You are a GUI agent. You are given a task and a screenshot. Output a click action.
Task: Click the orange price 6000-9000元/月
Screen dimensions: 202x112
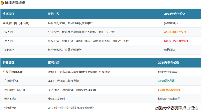[x=169, y=90]
